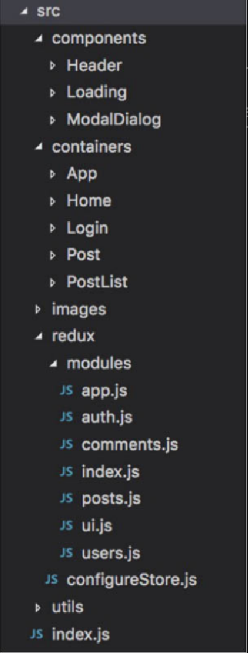248x653 pixels.
Task: Click the JS icon next to ui.js
Action: coord(67,527)
